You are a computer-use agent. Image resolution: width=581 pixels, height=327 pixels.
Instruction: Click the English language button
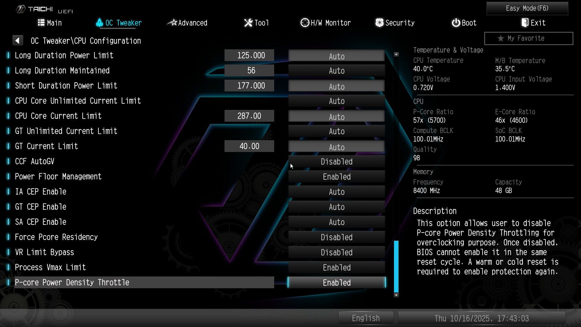pyautogui.click(x=366, y=318)
